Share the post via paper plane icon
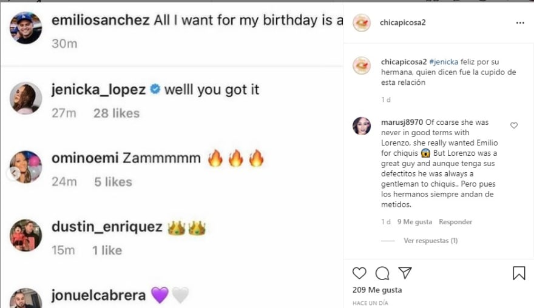The image size is (534, 308). click(405, 273)
